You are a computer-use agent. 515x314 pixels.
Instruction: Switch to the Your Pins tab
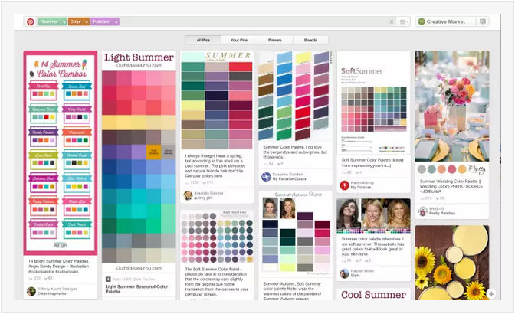pos(239,40)
